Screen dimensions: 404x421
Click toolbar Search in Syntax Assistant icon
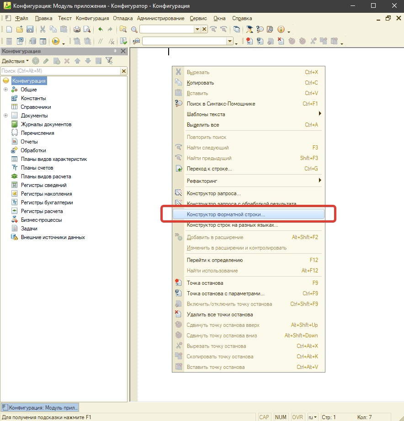tap(260, 29)
